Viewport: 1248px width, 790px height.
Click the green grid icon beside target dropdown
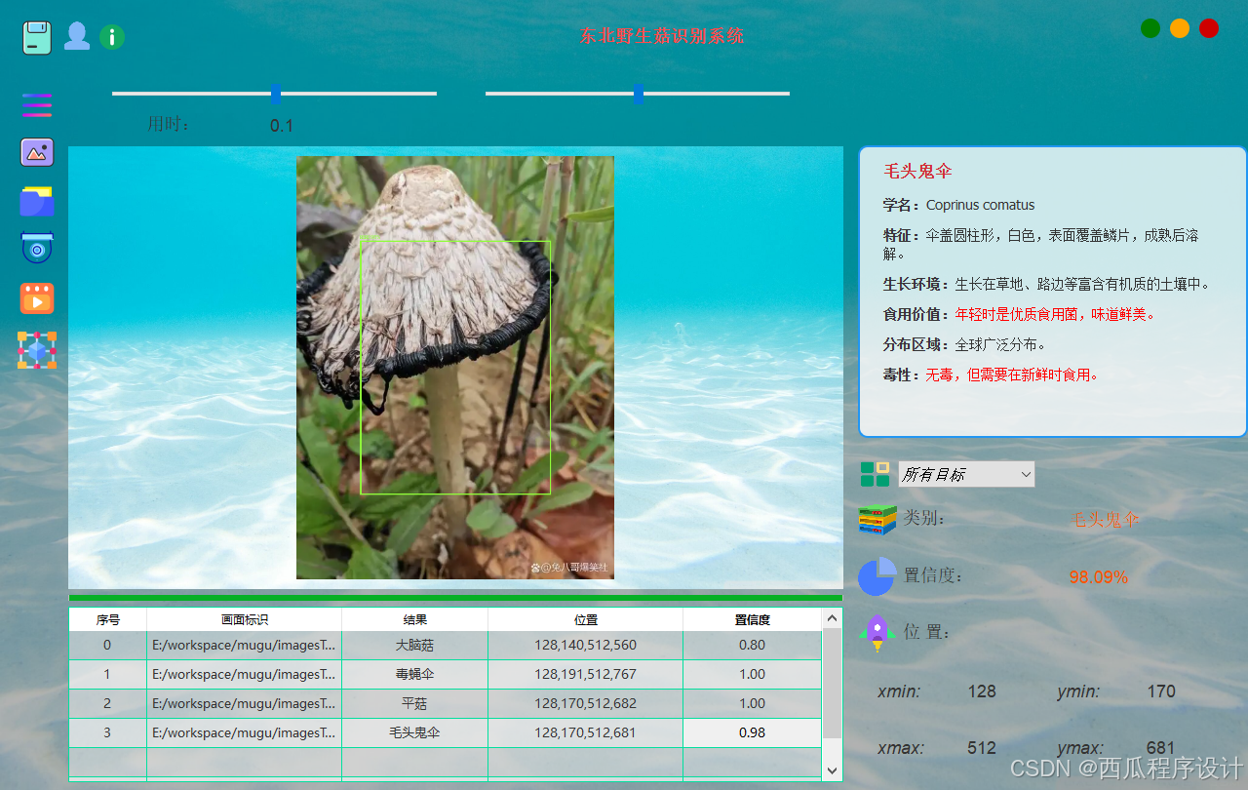pyautogui.click(x=875, y=474)
